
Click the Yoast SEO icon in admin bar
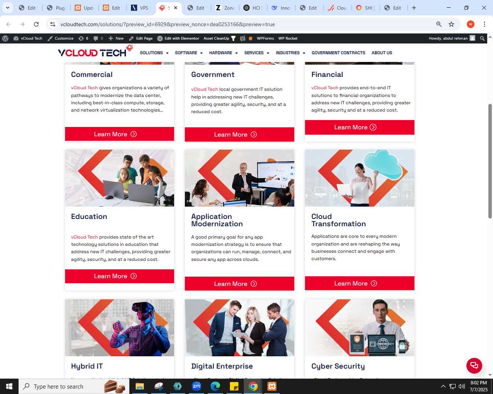(242, 38)
